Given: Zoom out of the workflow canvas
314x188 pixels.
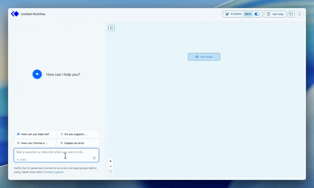Looking at the screenshot, I should pyautogui.click(x=110, y=166).
